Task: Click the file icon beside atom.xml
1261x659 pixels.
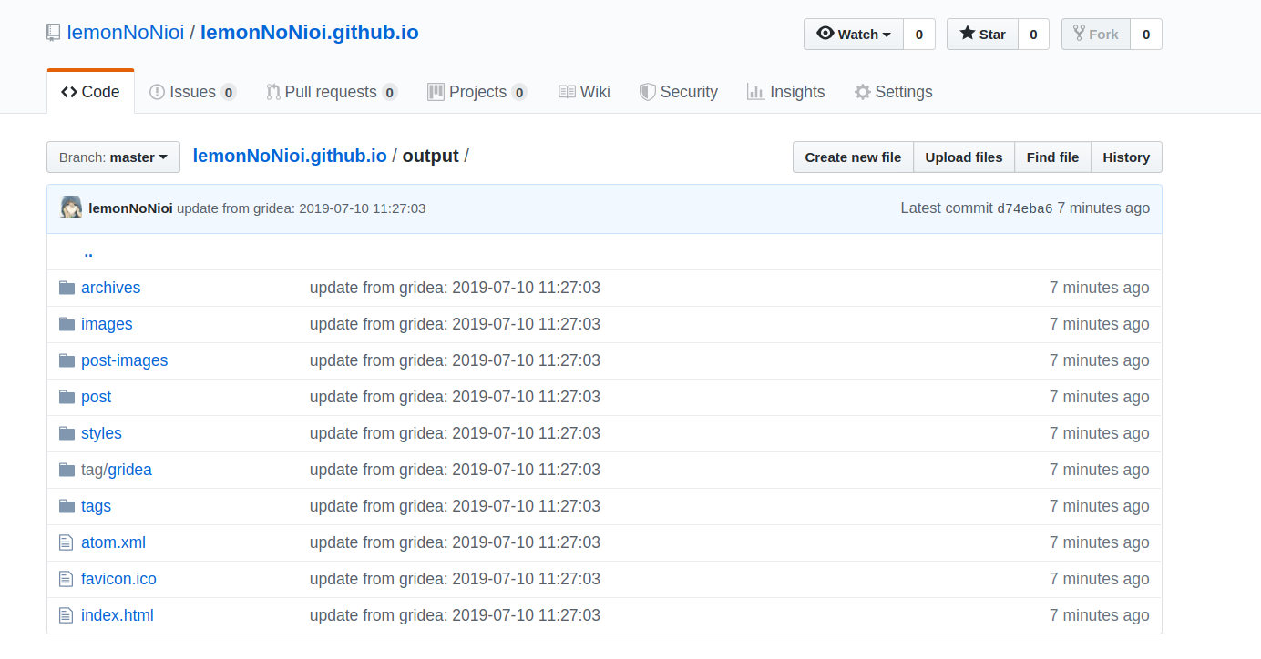Action: click(66, 541)
